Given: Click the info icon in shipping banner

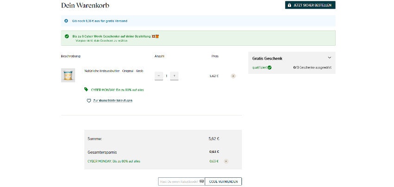Looking at the screenshot, I should tap(66, 21).
